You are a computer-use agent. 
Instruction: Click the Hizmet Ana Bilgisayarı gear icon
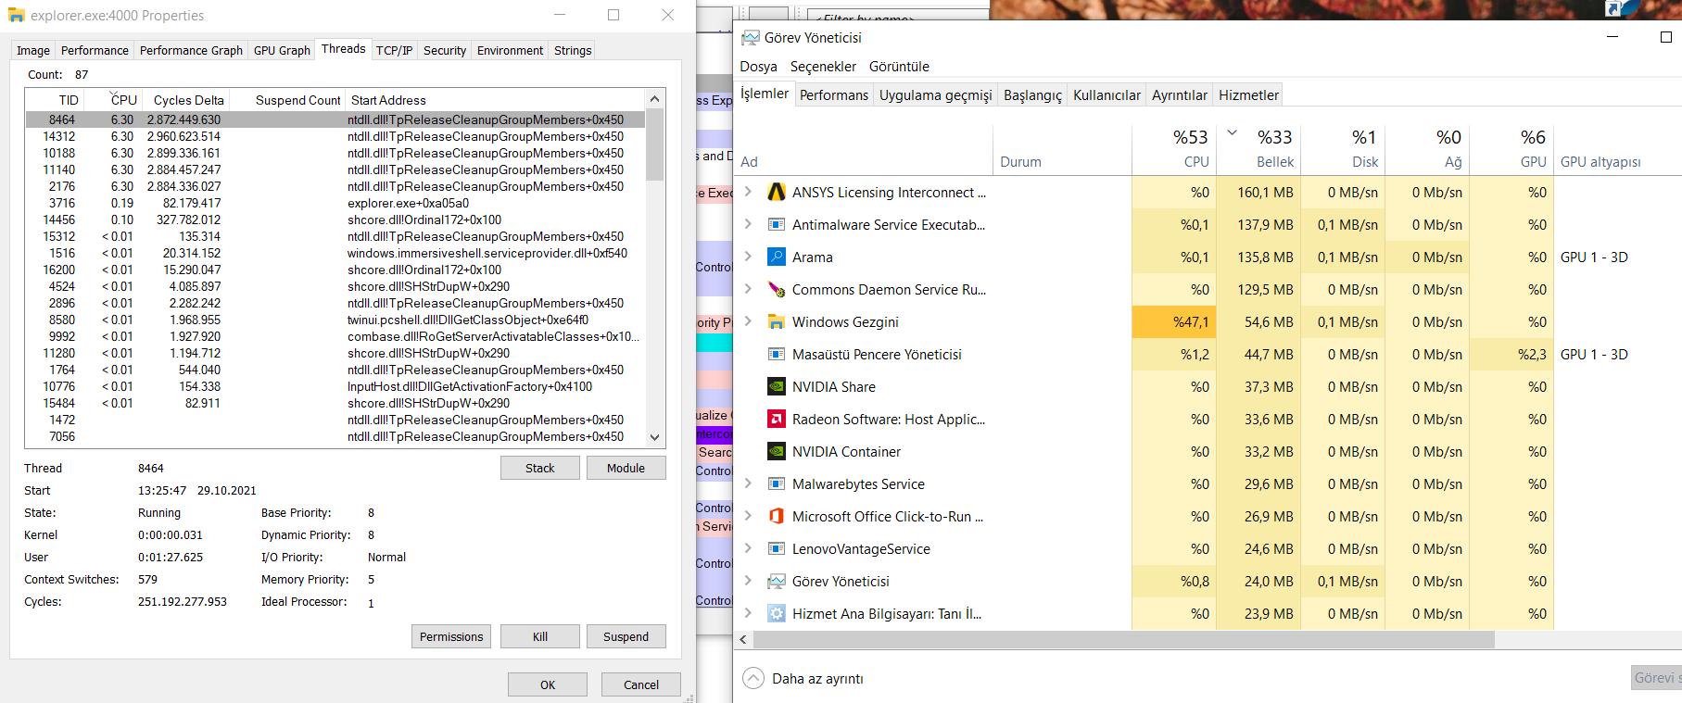[x=777, y=614]
